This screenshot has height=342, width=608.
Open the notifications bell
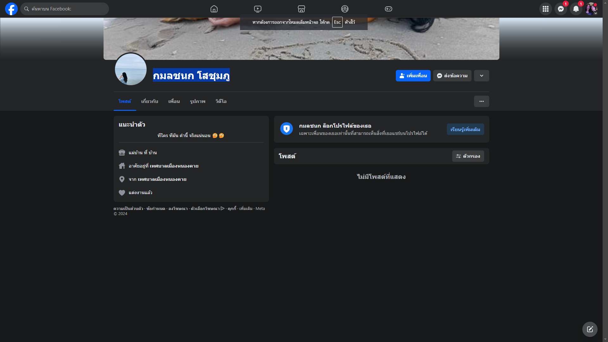pyautogui.click(x=576, y=9)
